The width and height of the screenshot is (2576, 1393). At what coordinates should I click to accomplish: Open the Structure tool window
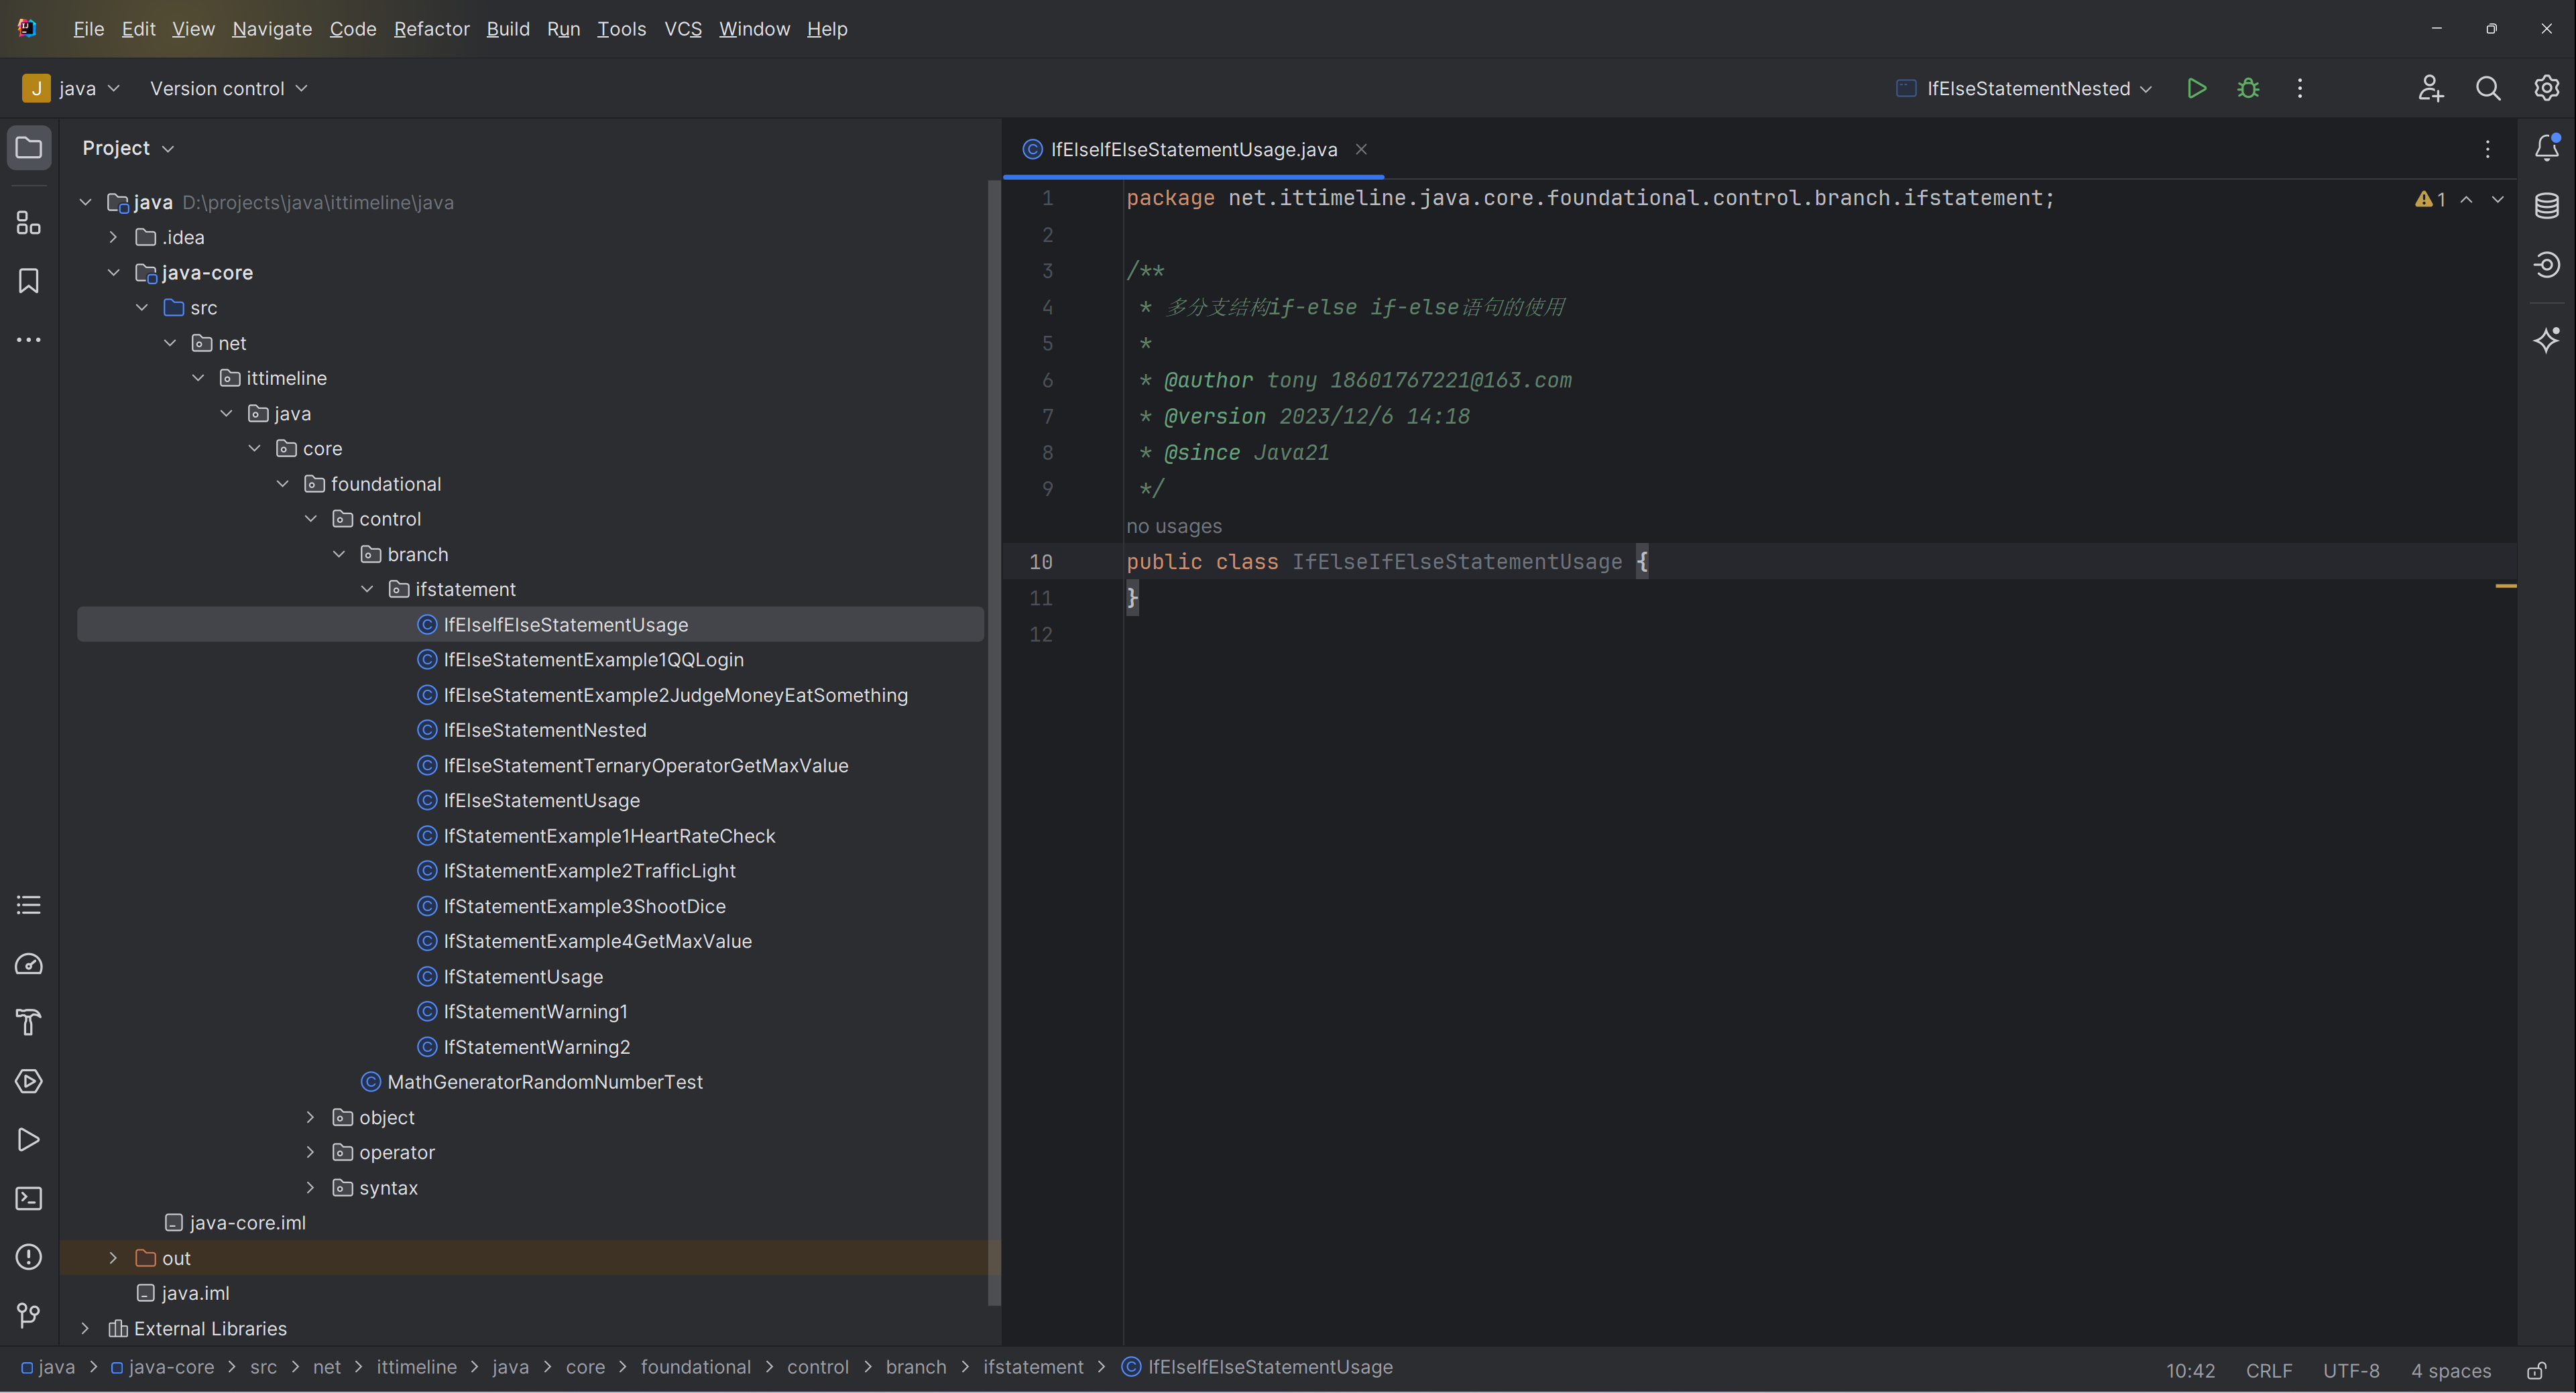pos(29,222)
